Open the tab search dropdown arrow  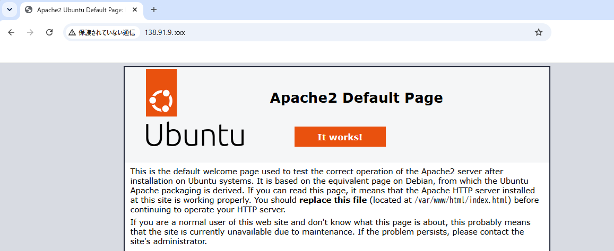pyautogui.click(x=10, y=10)
